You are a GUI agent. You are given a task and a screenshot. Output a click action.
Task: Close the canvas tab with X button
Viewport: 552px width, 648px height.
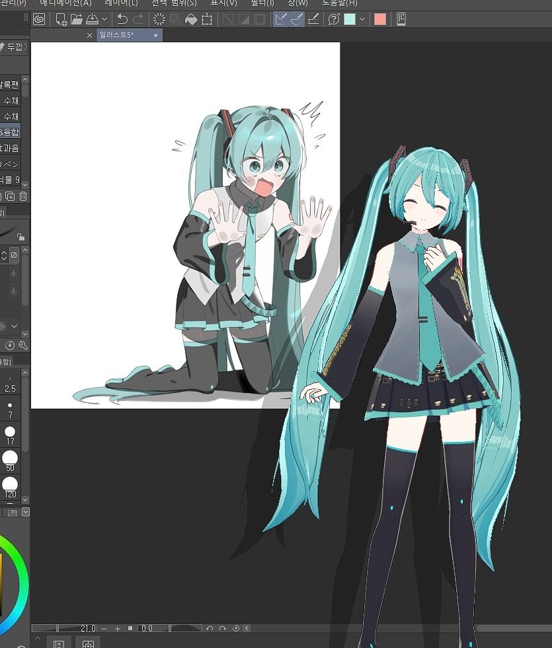coord(89,36)
